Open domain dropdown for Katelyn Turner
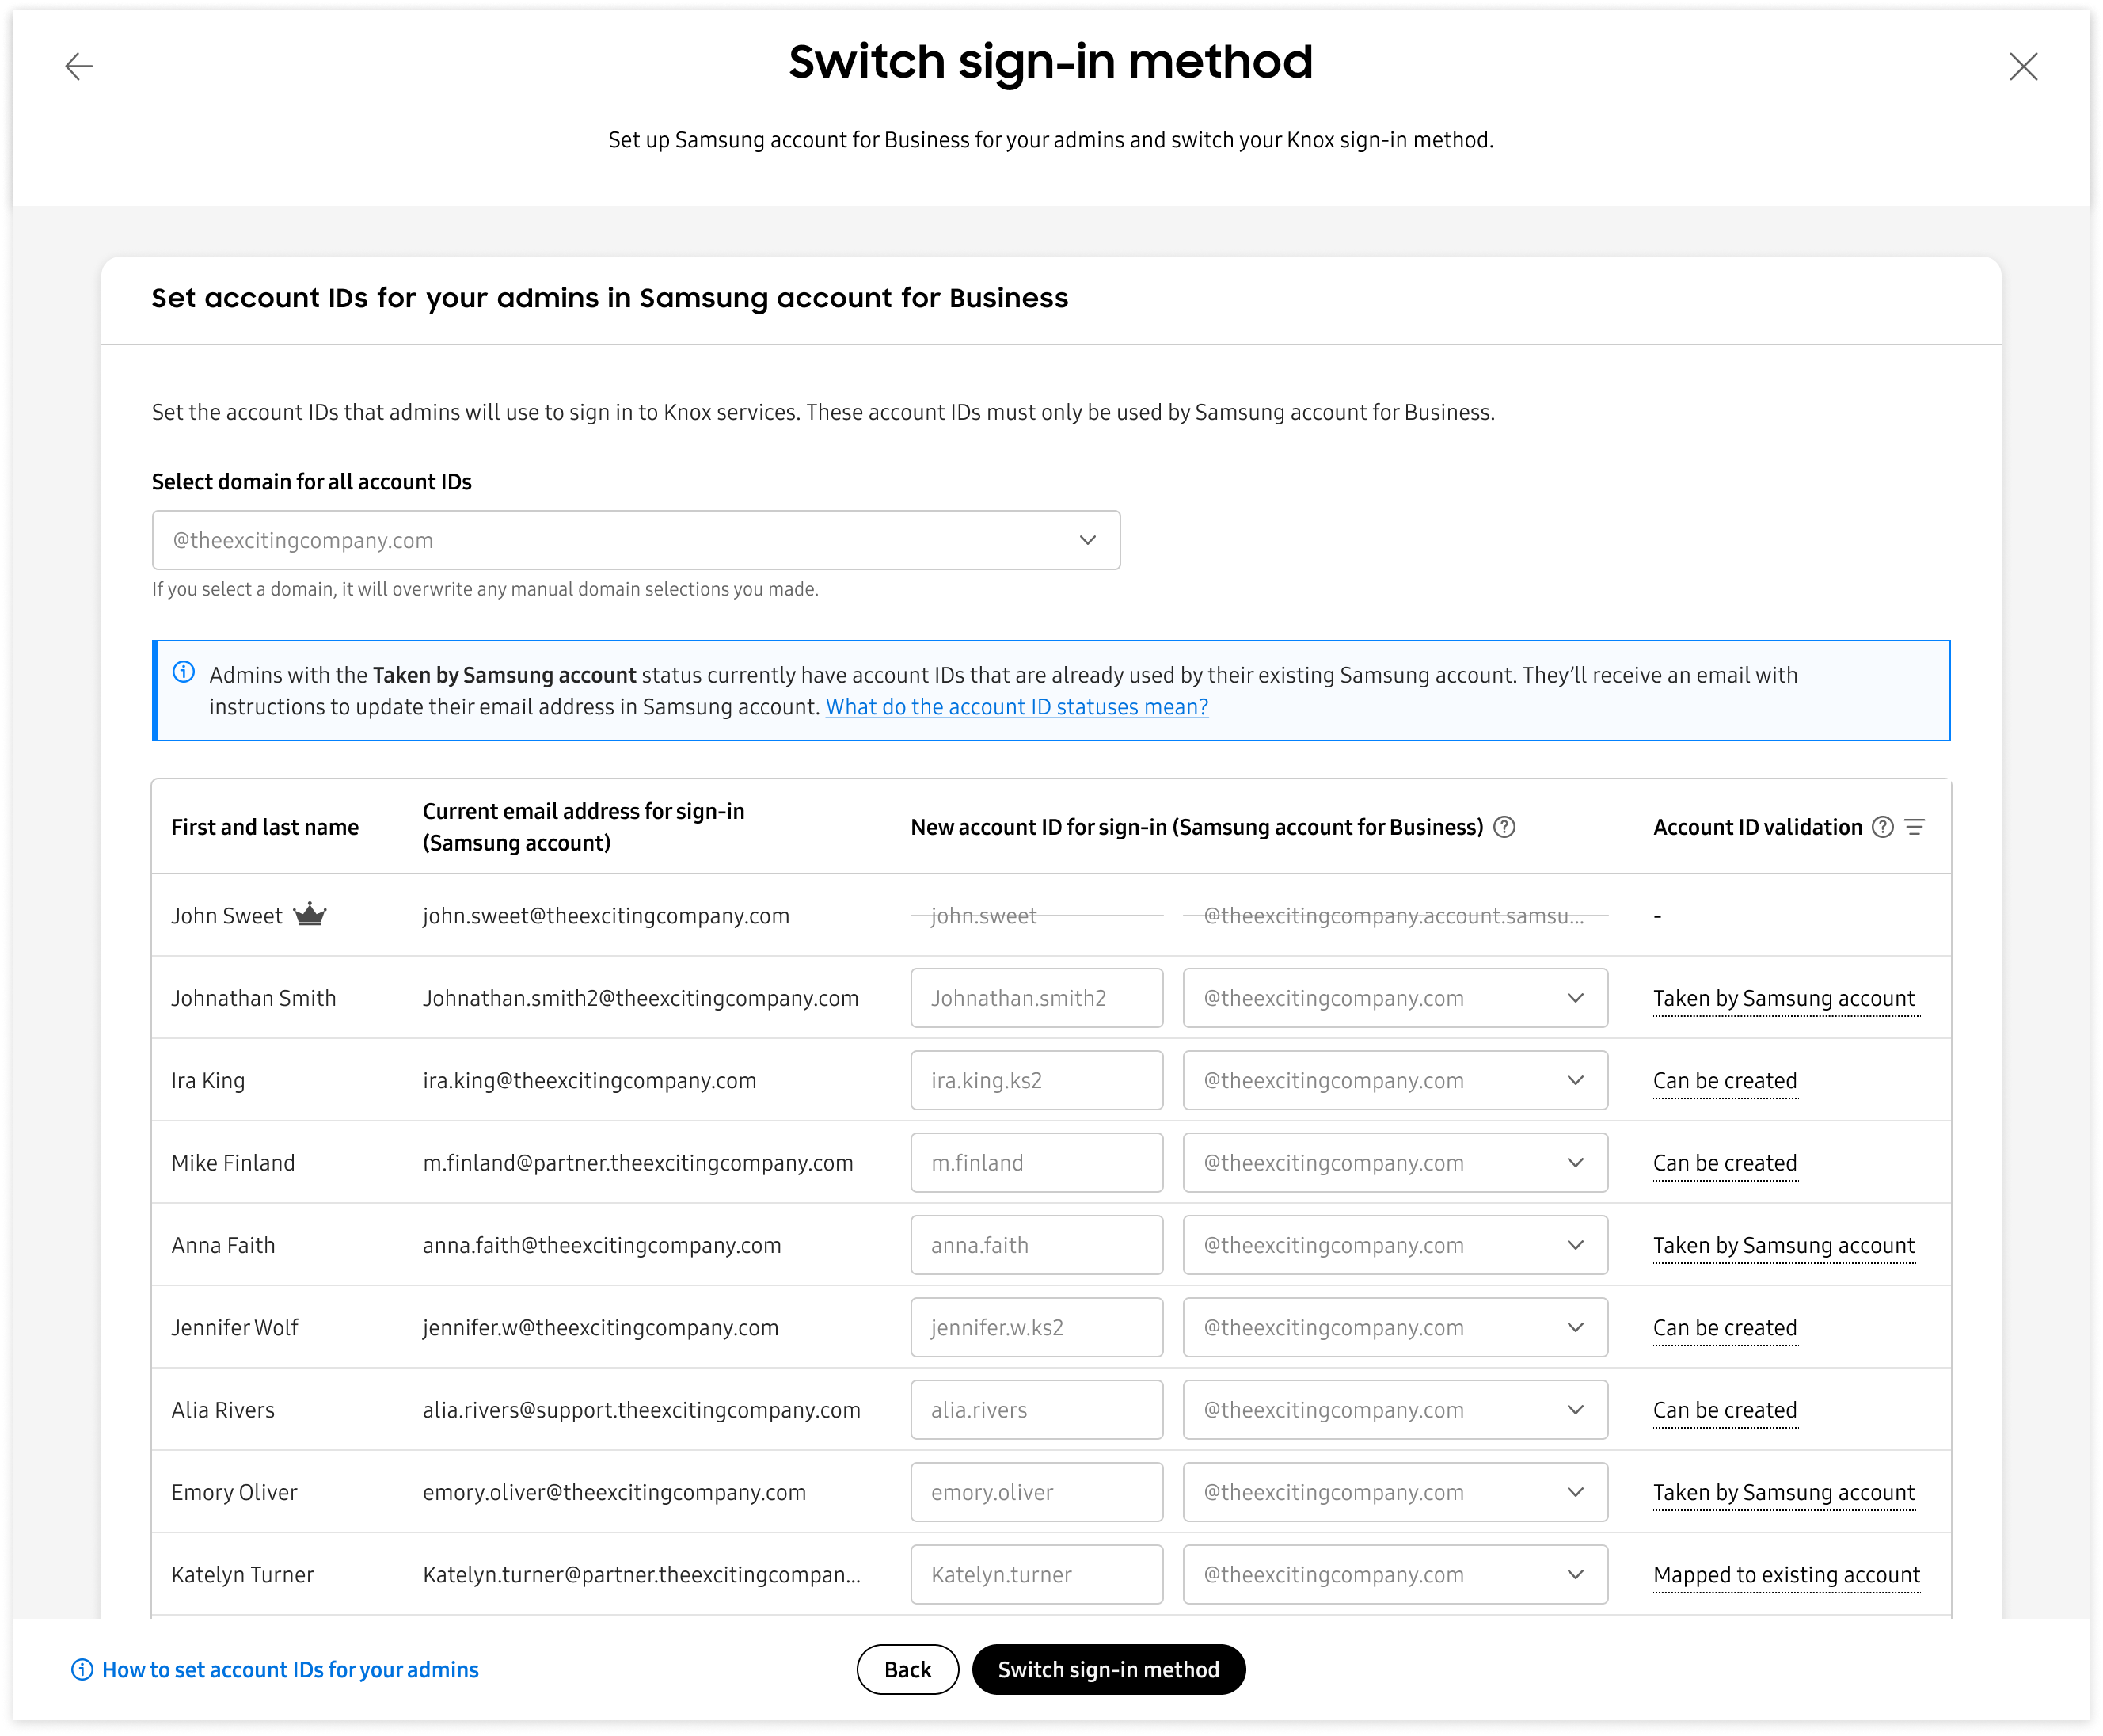 tap(1394, 1574)
